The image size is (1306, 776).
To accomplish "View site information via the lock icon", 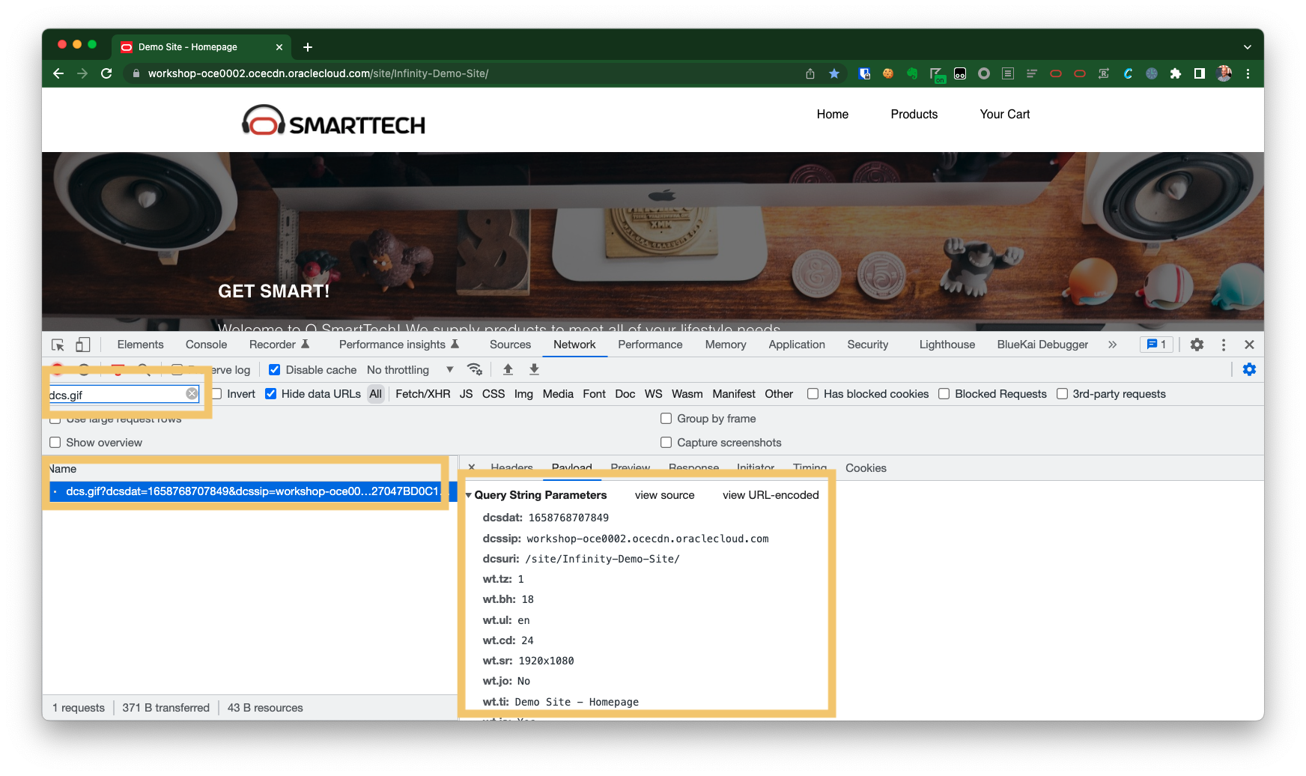I will click(136, 73).
